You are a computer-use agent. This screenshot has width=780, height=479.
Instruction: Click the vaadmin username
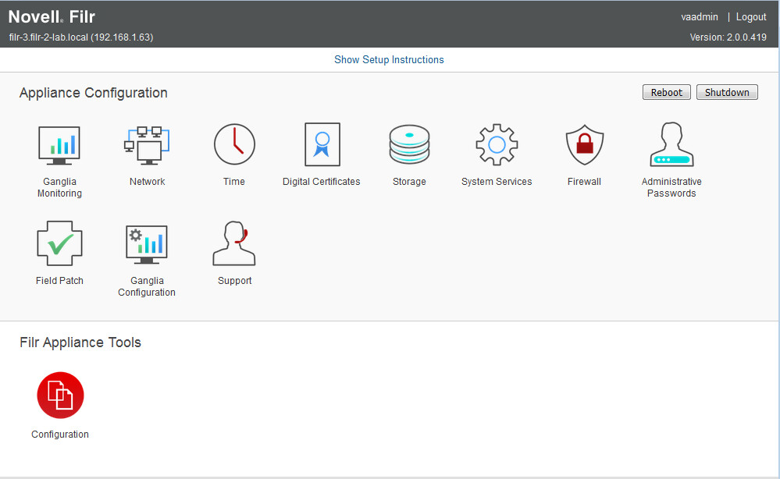click(700, 17)
